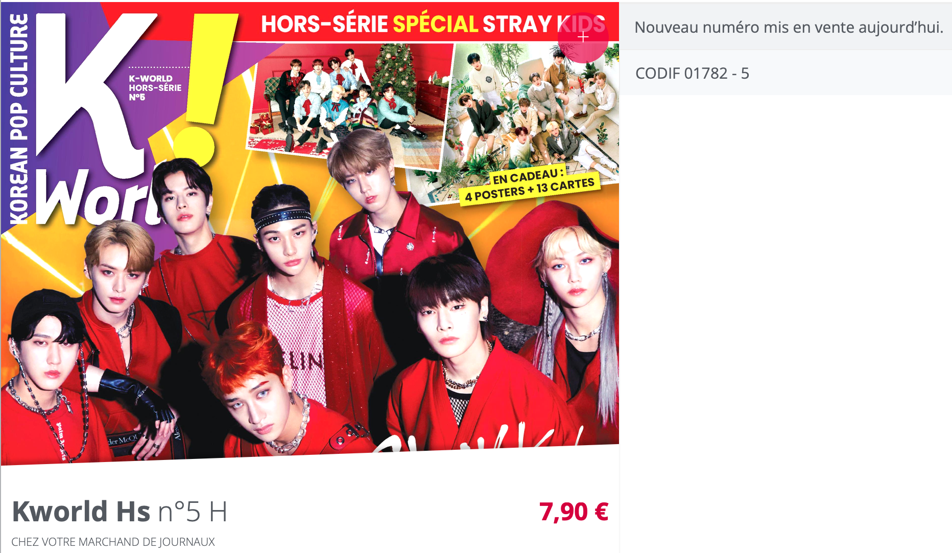Screen dimensions: 952x553
Task: Select the CODIF 01782 - 5 row
Action: pos(786,73)
